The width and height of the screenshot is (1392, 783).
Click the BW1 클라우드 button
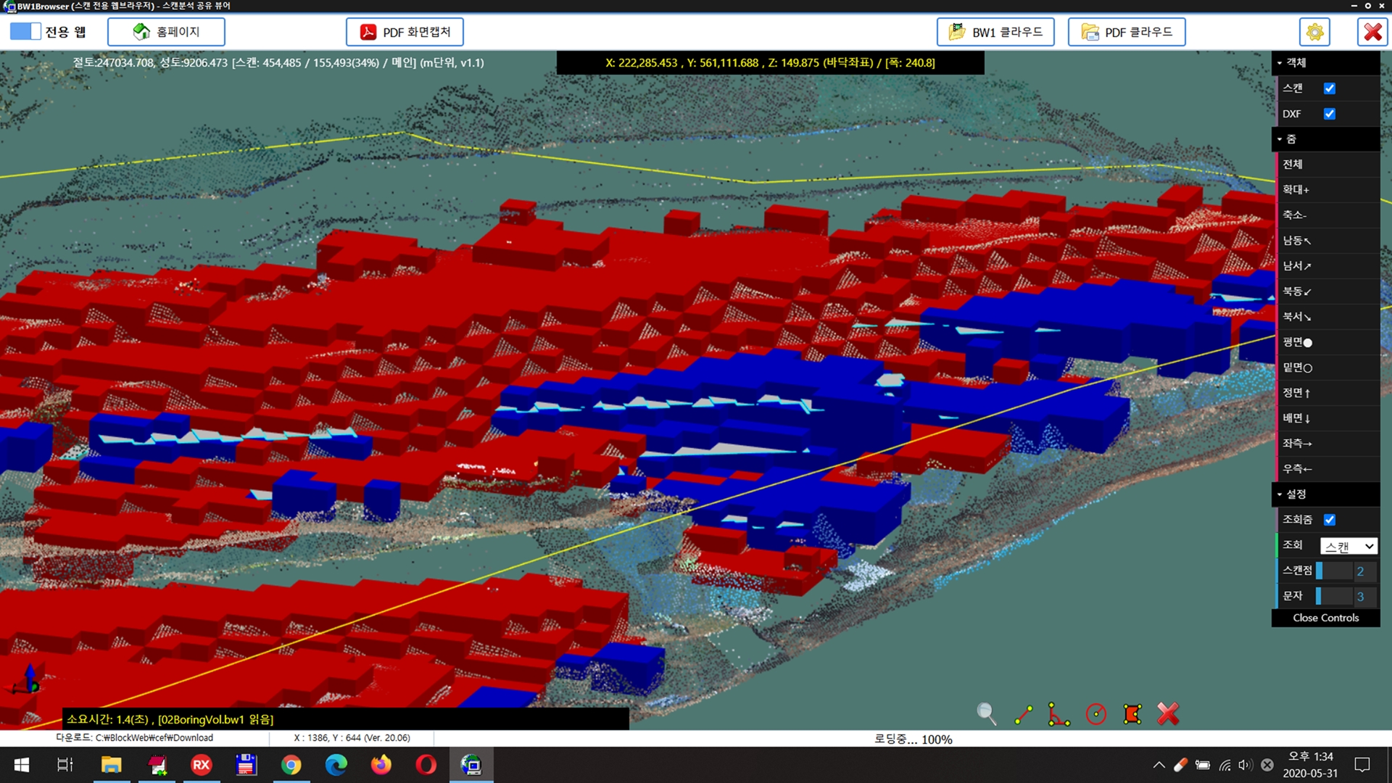click(995, 33)
